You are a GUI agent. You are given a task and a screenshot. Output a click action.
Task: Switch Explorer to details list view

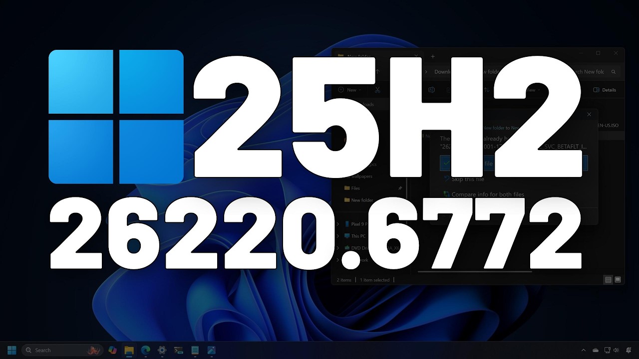tap(608, 280)
